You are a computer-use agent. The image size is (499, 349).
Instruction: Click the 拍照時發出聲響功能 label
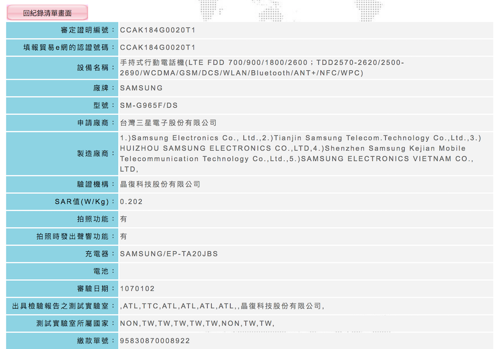click(75, 236)
